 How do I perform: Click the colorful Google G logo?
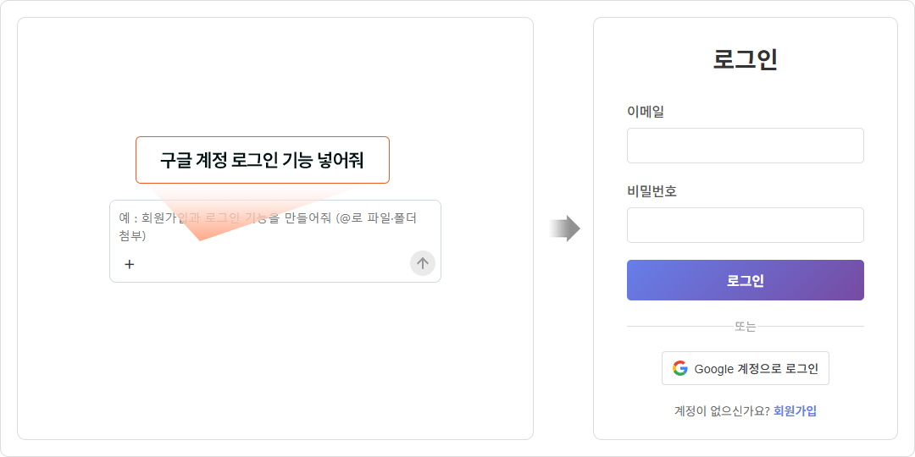[x=679, y=368]
